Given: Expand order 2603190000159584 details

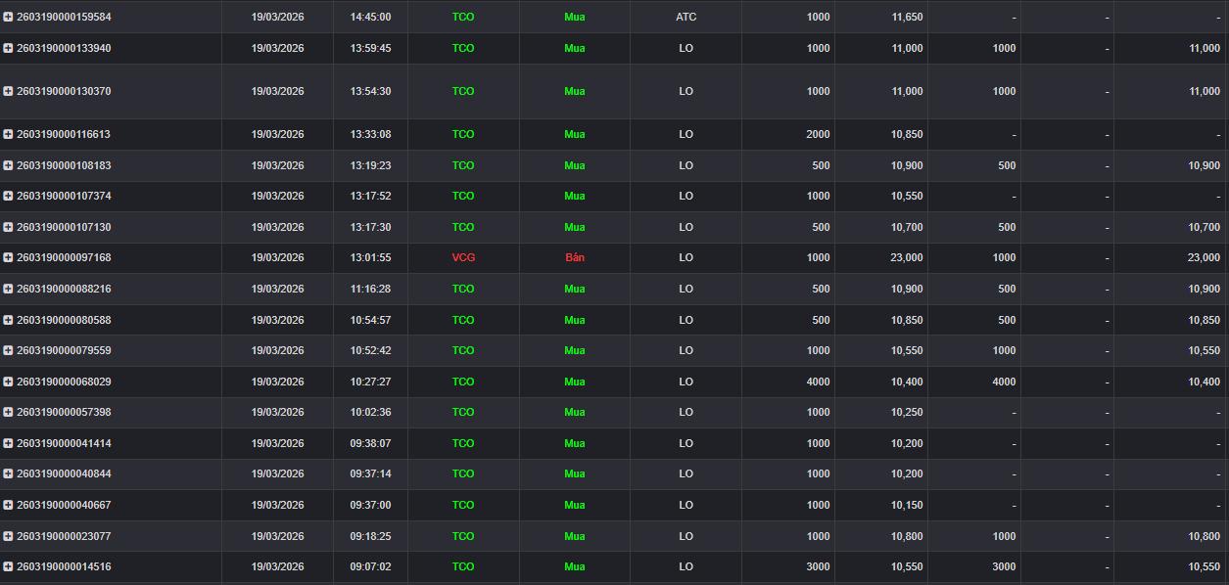Looking at the screenshot, I should (x=8, y=17).
